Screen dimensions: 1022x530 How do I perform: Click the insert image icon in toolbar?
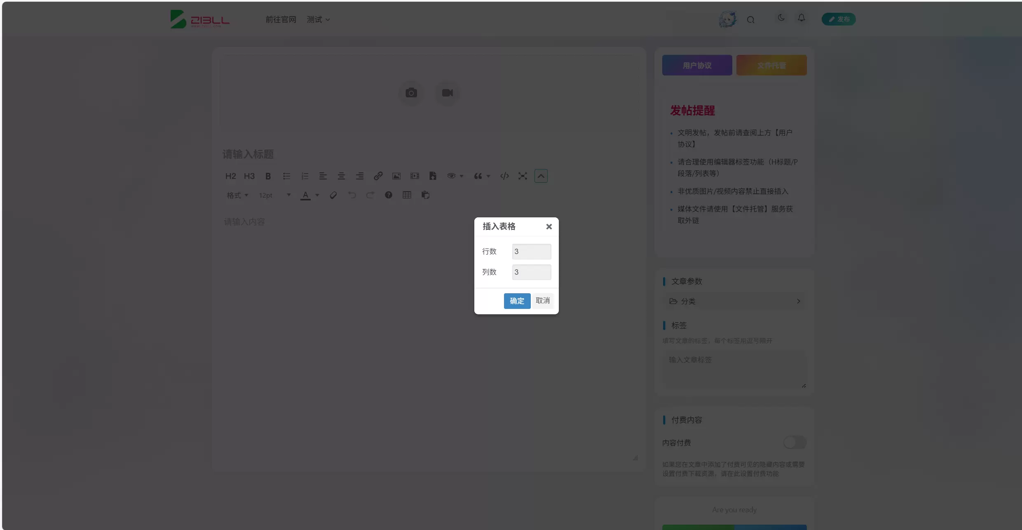396,176
